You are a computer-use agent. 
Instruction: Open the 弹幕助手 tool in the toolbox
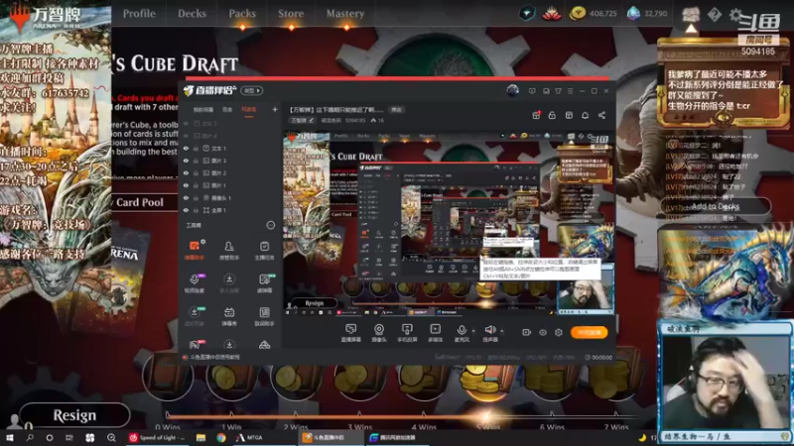(x=195, y=250)
